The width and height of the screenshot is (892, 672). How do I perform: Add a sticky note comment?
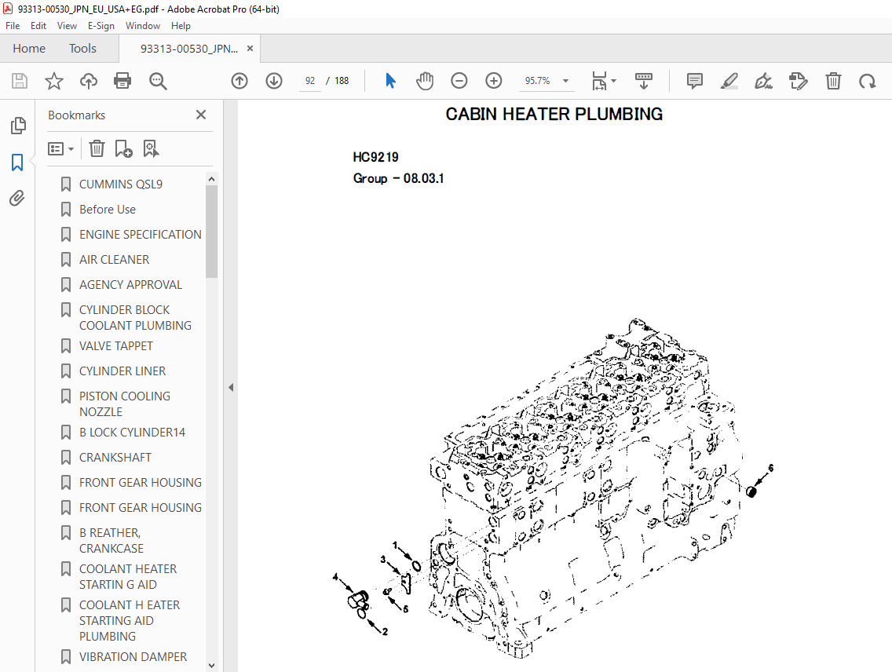point(695,81)
